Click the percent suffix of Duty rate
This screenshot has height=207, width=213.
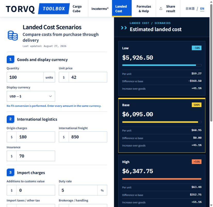coord(102,190)
